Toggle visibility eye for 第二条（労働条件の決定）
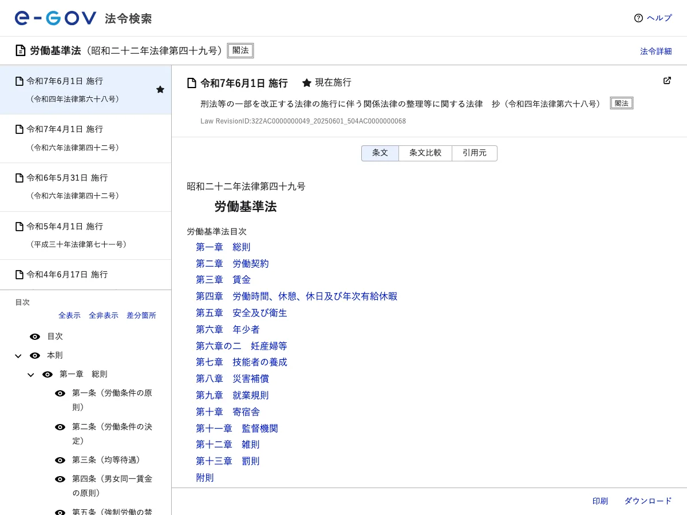Image resolution: width=687 pixels, height=515 pixels. click(60, 427)
